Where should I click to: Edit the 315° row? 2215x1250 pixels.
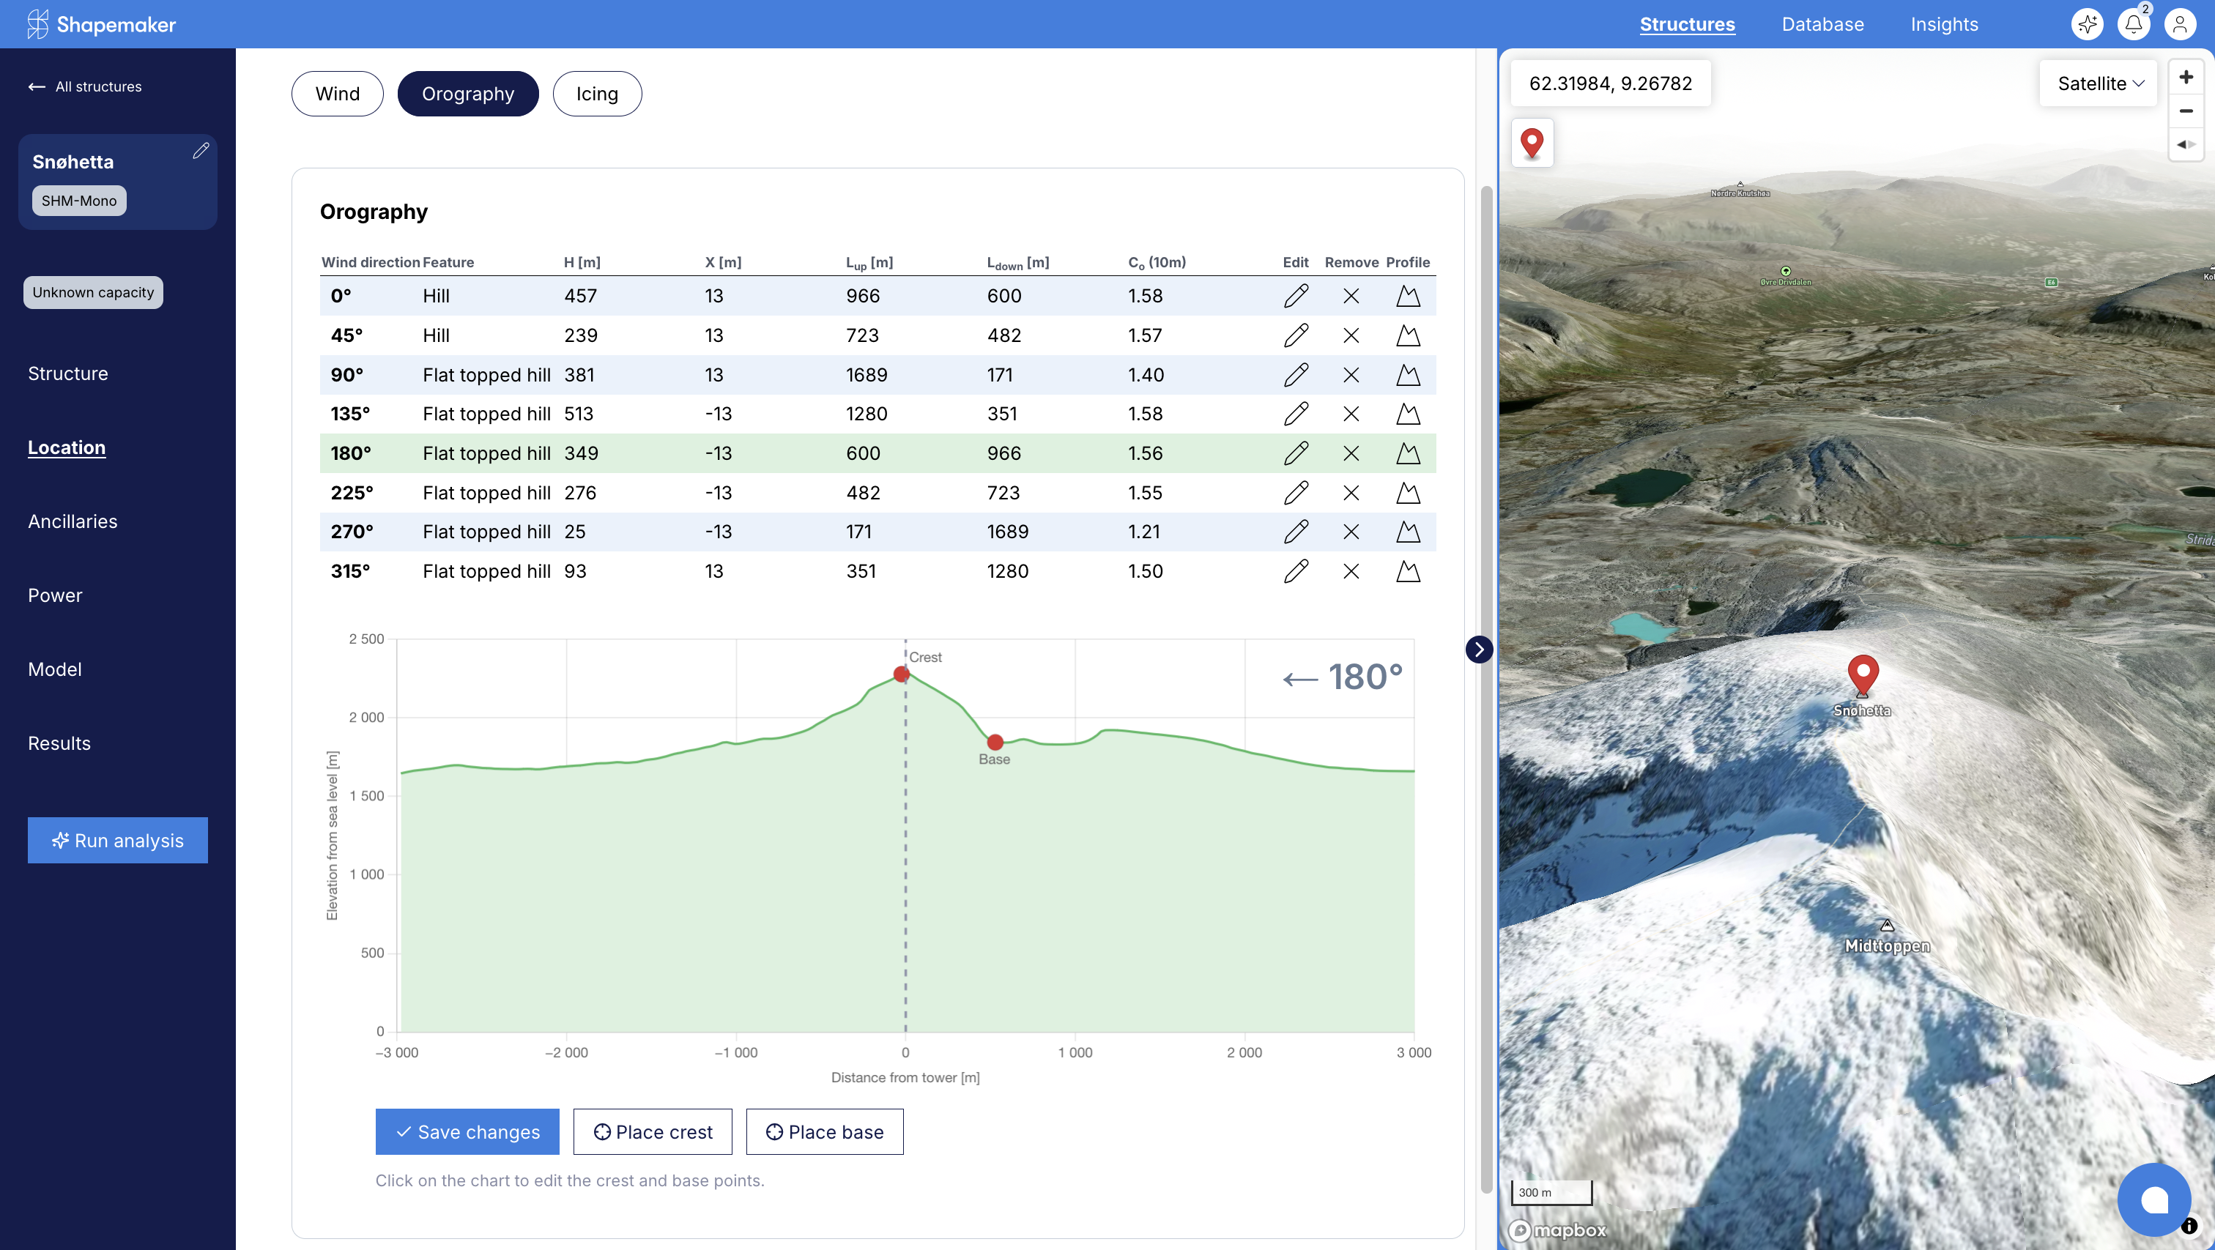click(x=1296, y=571)
